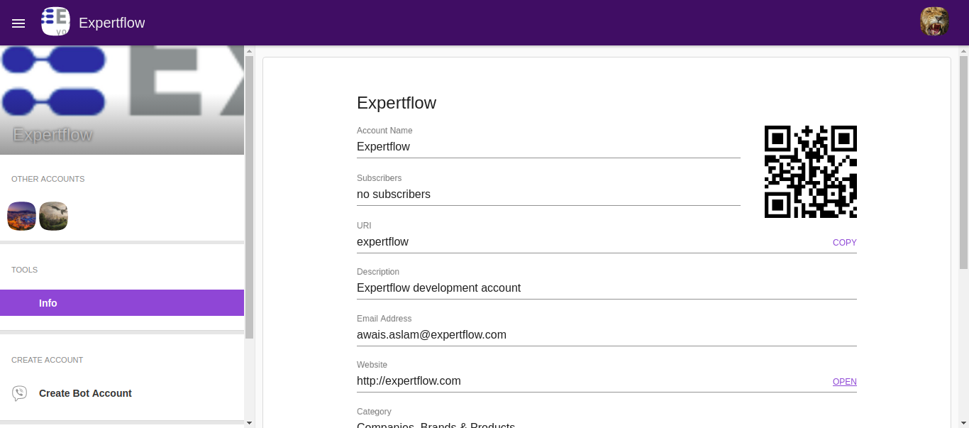Open the website link

click(x=844, y=382)
